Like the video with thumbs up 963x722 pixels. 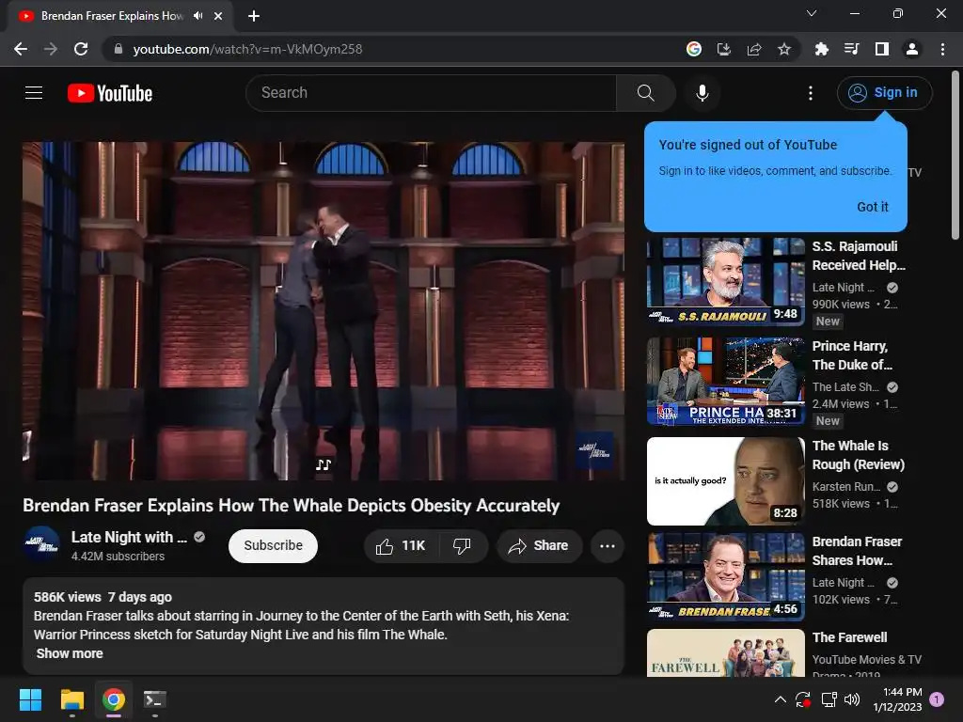tap(401, 546)
